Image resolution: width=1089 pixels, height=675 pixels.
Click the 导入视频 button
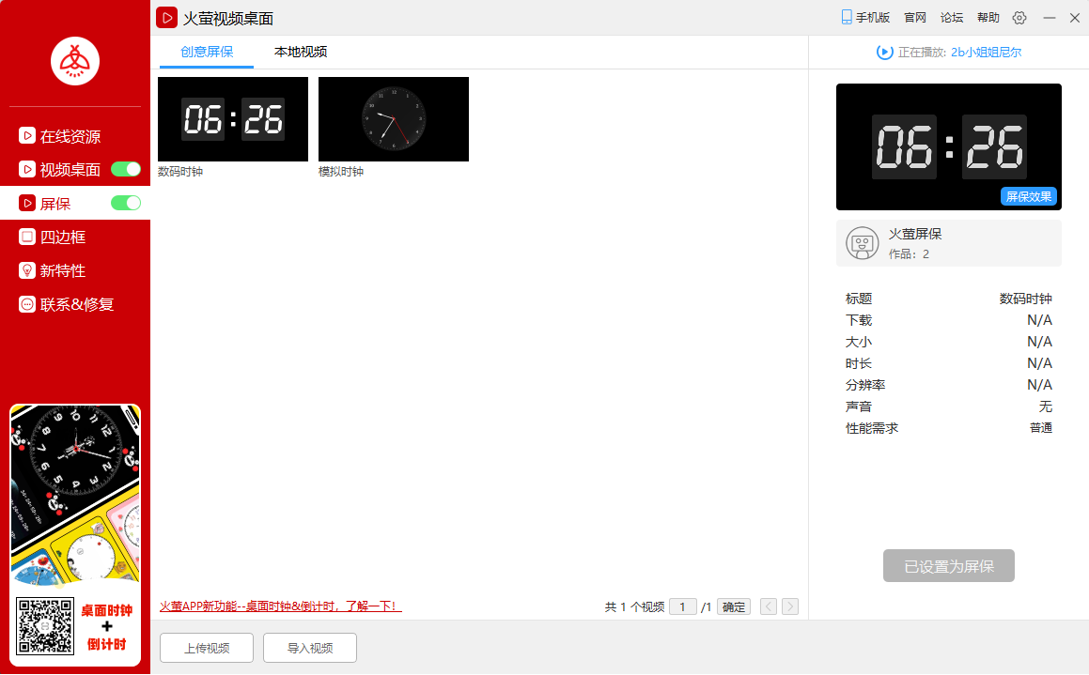[x=309, y=648]
